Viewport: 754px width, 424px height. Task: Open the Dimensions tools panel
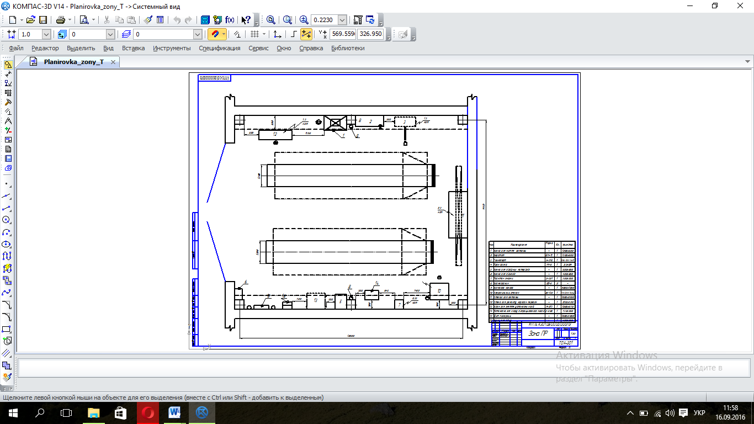[8, 74]
